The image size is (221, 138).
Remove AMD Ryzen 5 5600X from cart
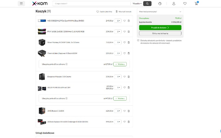[x=129, y=111]
